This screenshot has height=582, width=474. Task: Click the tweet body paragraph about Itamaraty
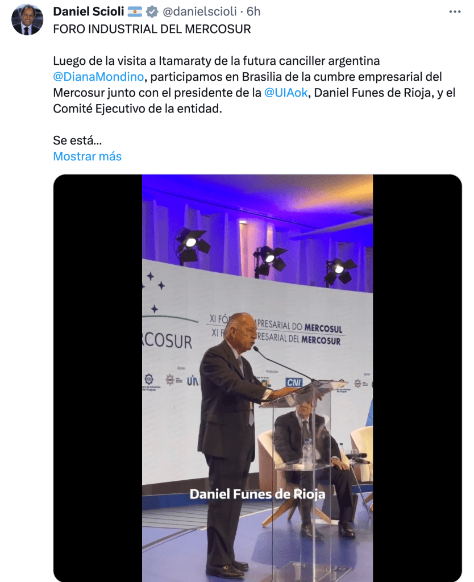pyautogui.click(x=254, y=85)
